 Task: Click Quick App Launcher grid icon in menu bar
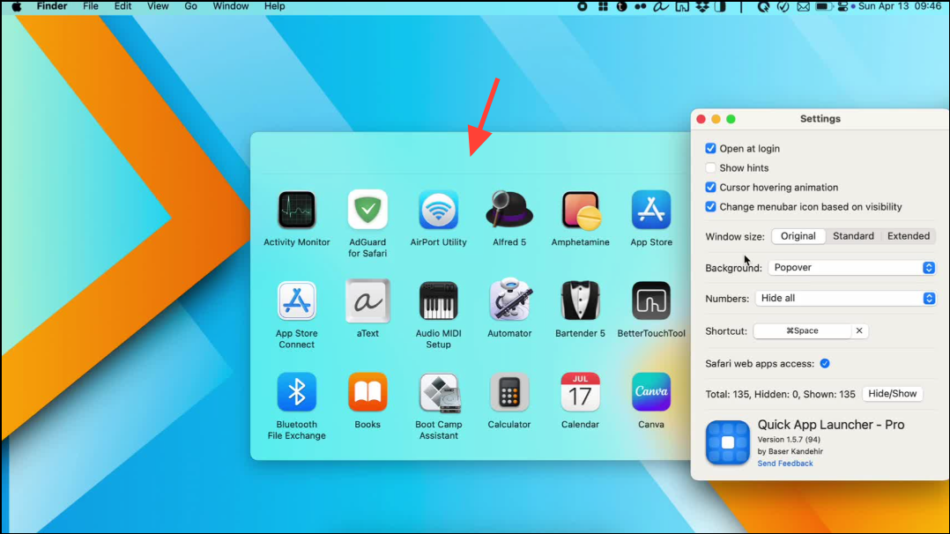pos(603,7)
